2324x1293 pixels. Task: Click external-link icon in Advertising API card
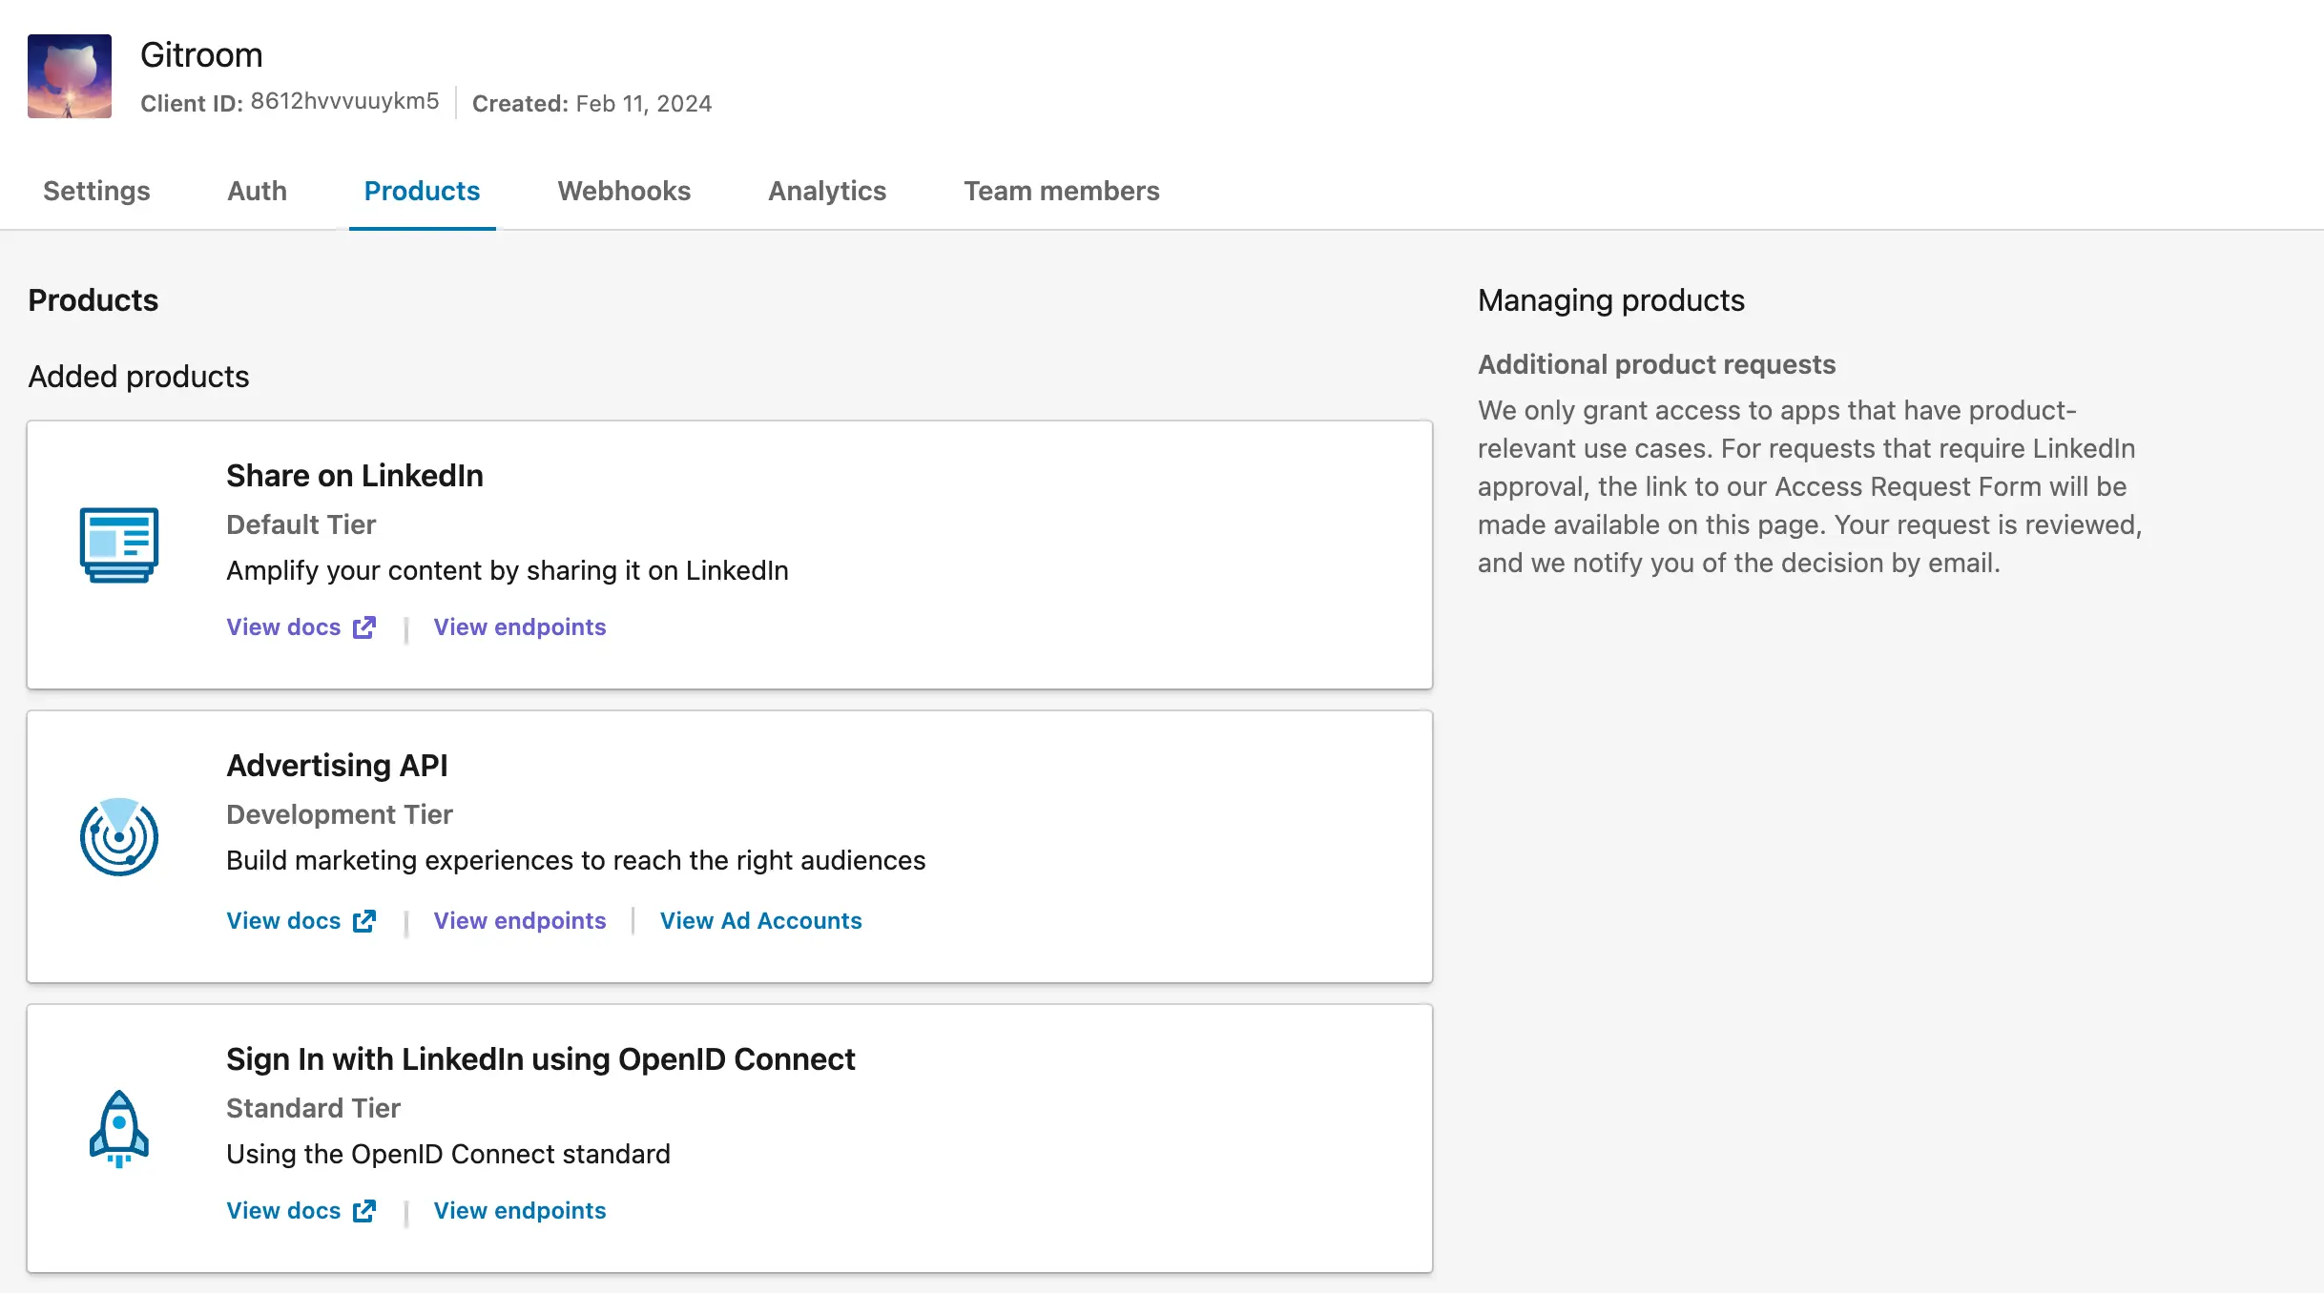tap(364, 921)
